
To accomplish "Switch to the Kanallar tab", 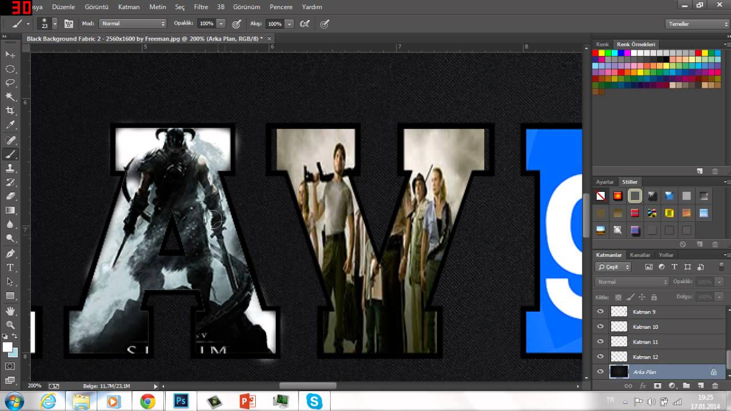I will (x=640, y=255).
